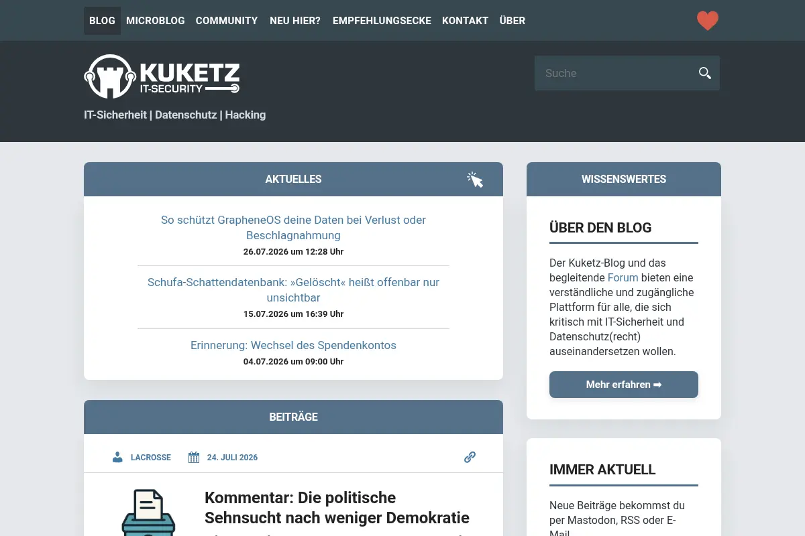Image resolution: width=805 pixels, height=536 pixels.
Task: Open the EMPFEHLUNGSECKE menu item
Action: 382,21
